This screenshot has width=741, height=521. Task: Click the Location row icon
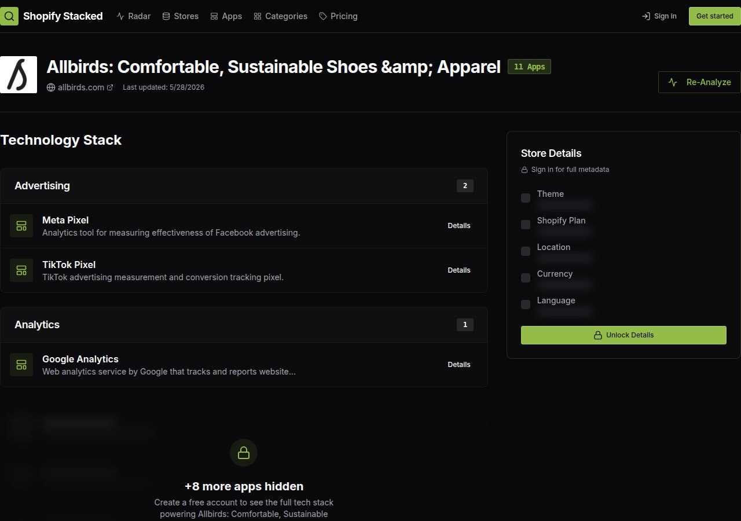(x=526, y=251)
